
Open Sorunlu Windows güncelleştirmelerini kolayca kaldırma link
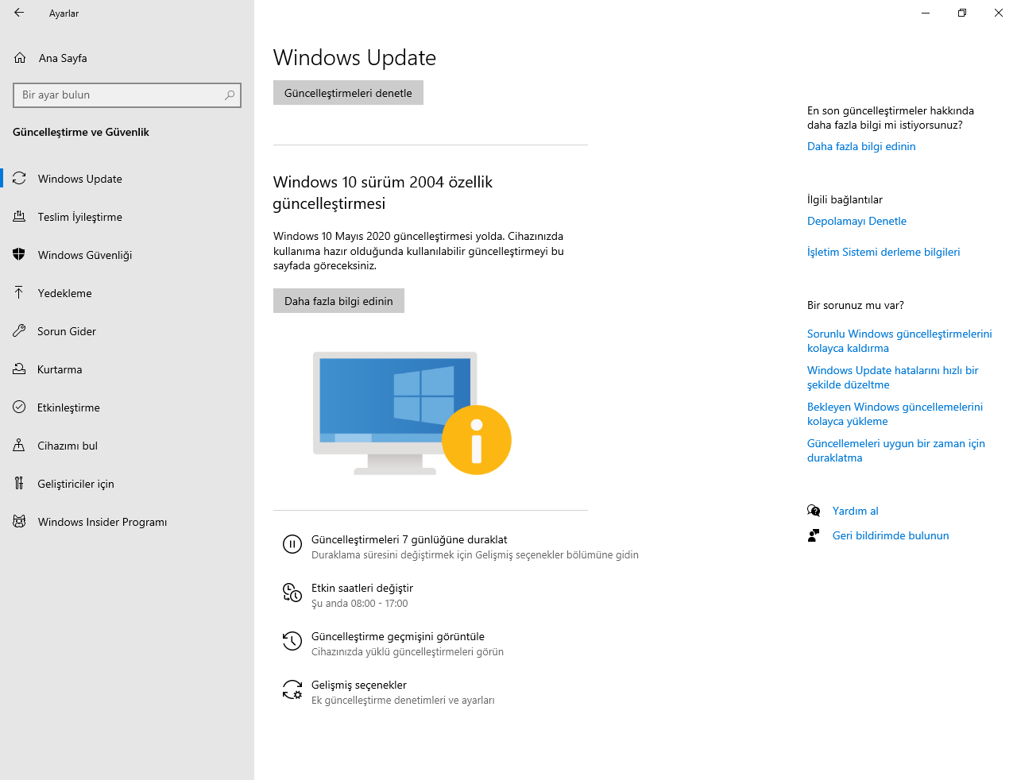[899, 341]
